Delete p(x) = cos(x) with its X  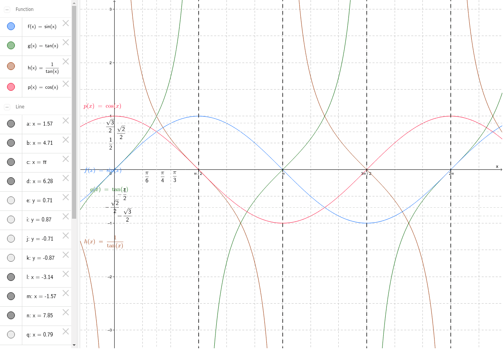[66, 84]
